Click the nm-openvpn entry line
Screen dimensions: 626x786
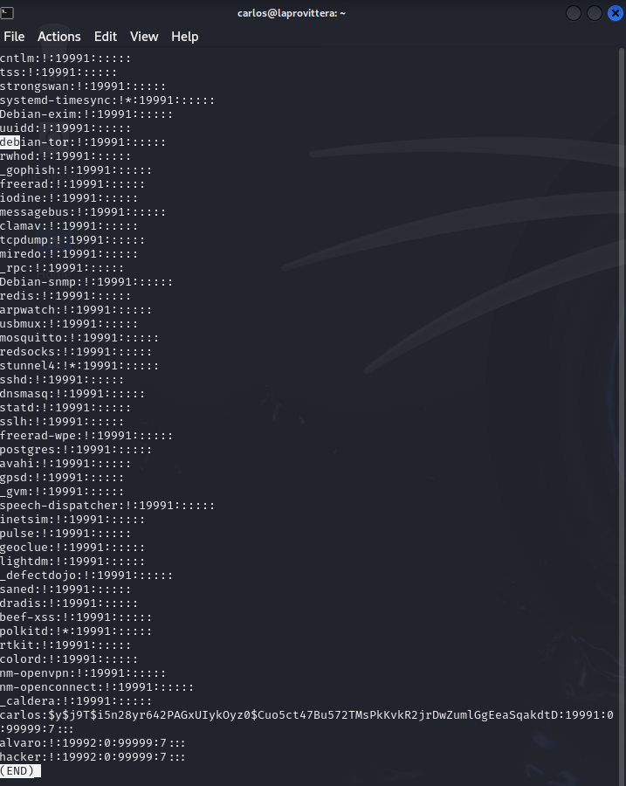click(x=83, y=673)
